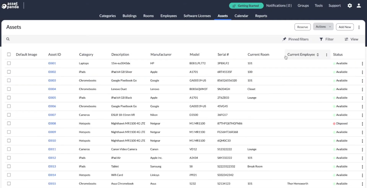
Task: Click the Pinned filters pin icon
Action: (x=284, y=39)
